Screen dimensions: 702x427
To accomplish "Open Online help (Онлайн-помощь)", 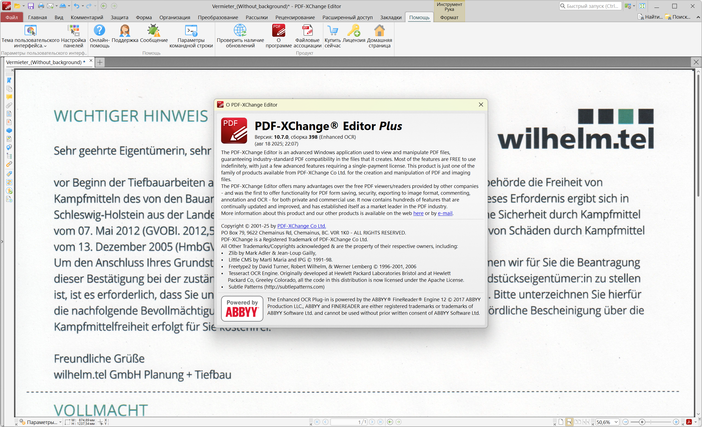I will (x=99, y=36).
